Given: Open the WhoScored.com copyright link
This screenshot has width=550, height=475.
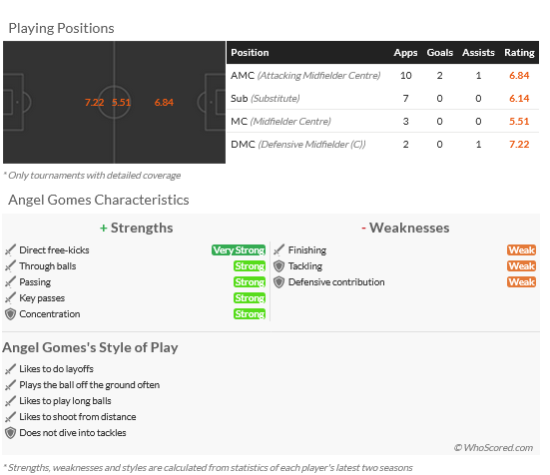Looking at the screenshot, I should pos(493,448).
